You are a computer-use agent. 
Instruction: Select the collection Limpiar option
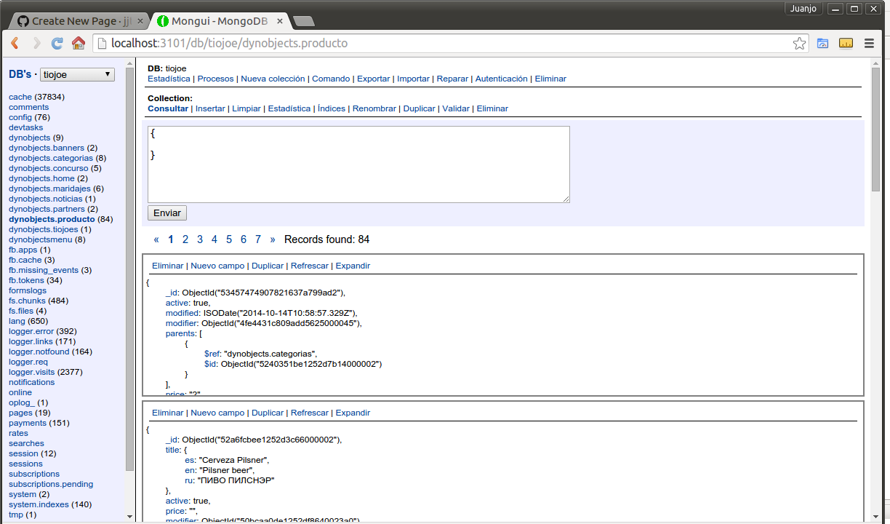[x=246, y=108]
